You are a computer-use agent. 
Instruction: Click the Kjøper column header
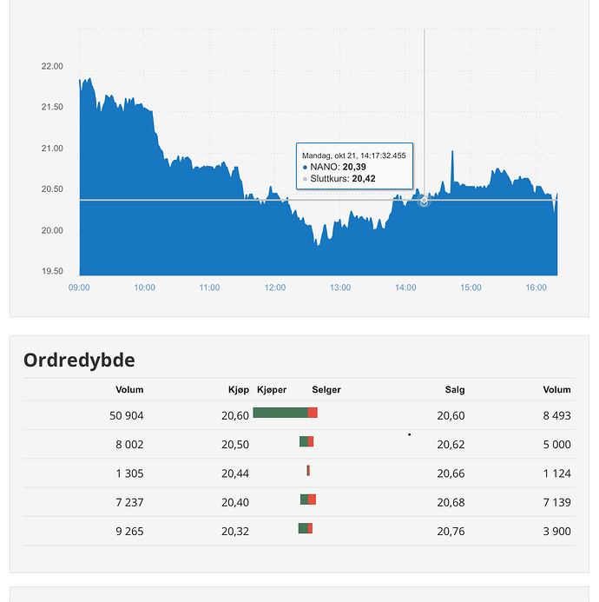tap(272, 390)
